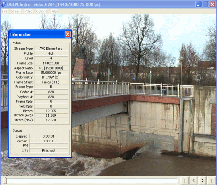Click the Elapsed value '0:00:01'
This screenshot has width=217, height=185.
[49, 136]
